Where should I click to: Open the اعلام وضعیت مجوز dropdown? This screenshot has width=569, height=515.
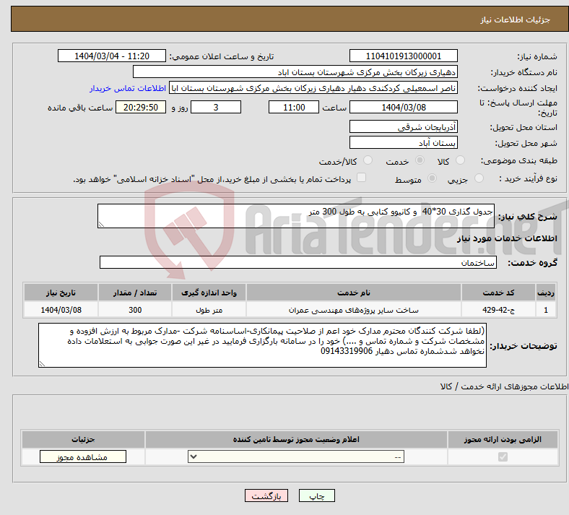pos(296,456)
